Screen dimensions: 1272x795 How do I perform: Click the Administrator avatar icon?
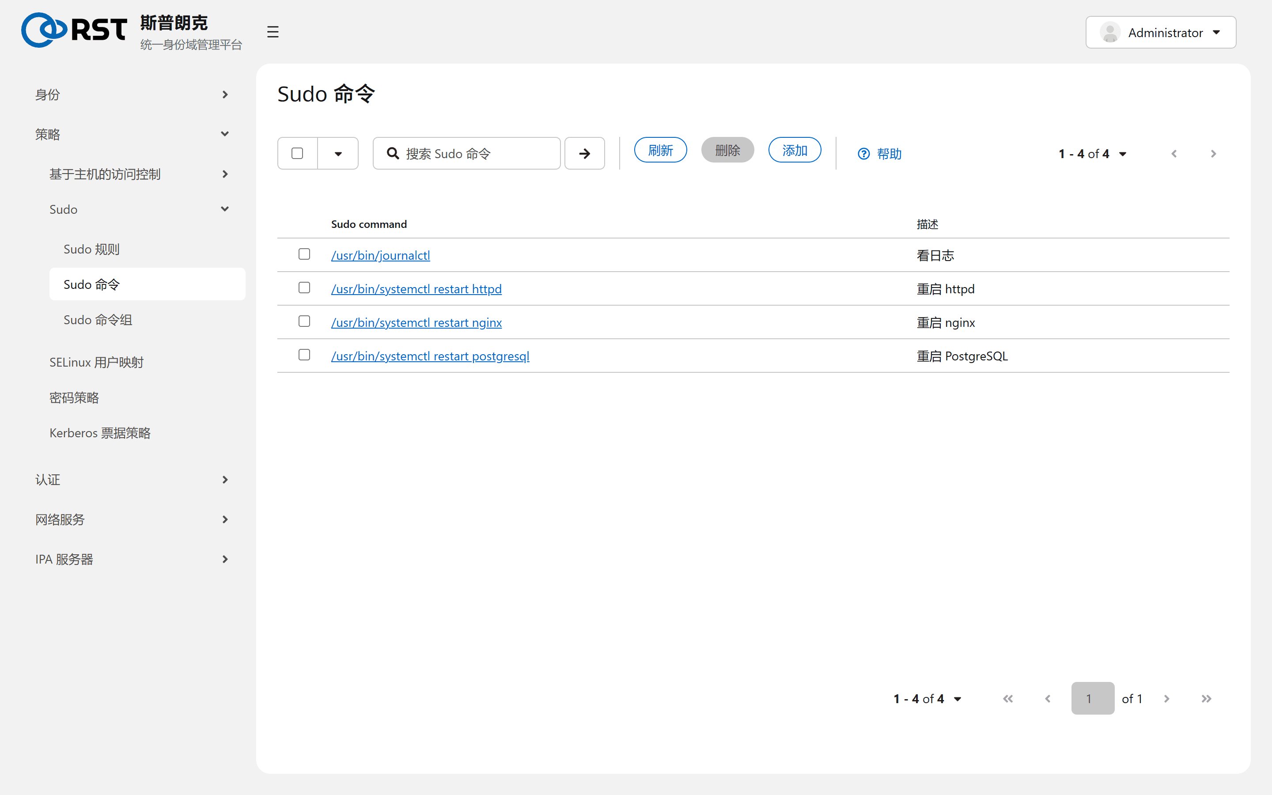1110,33
